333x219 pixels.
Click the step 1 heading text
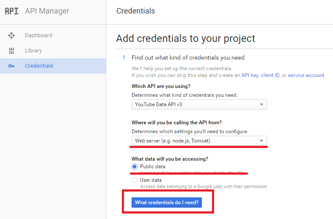188,57
